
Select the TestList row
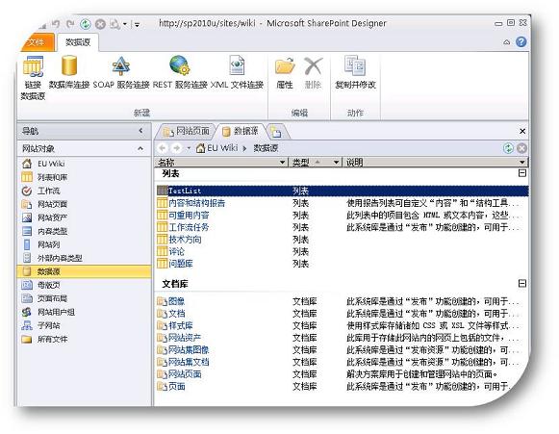tap(343, 191)
